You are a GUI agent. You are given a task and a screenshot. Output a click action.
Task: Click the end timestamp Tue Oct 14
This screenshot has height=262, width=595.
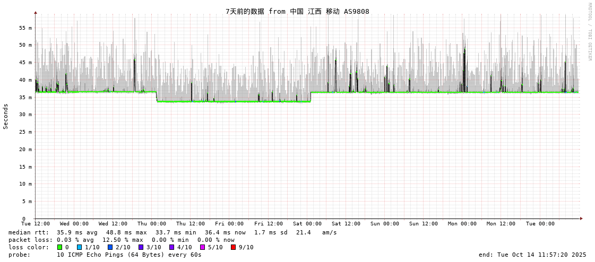532,255
